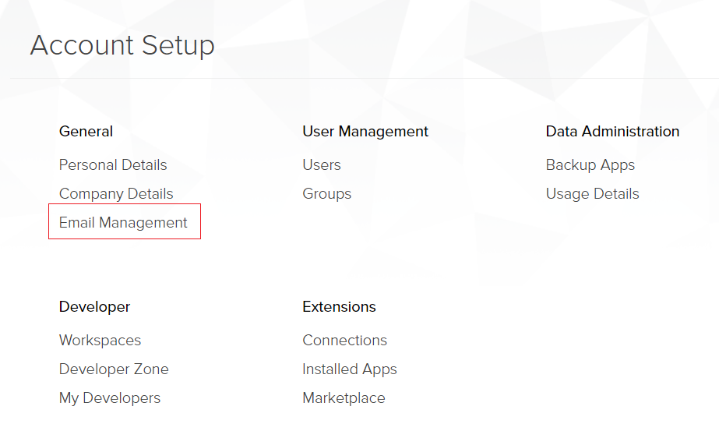Viewport: 719px width, 431px height.
Task: Click the divider line below Account Setup
Action: pyautogui.click(x=365, y=79)
